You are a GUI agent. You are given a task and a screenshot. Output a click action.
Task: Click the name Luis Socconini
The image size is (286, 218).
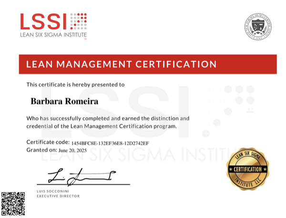[53, 191]
